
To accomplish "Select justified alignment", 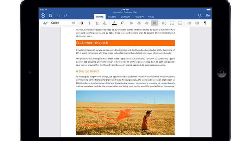I will coord(155,23).
